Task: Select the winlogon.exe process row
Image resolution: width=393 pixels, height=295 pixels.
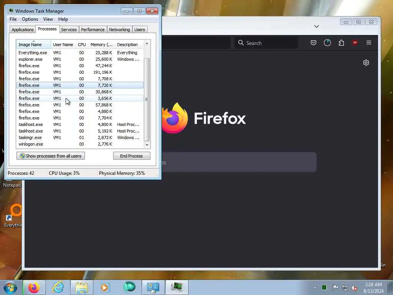Action: (80, 144)
